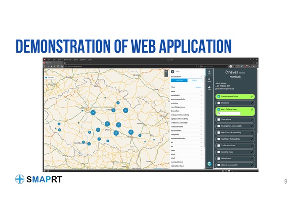
Task: Check the Divorce Rate checkbox
Action: [x=218, y=120]
